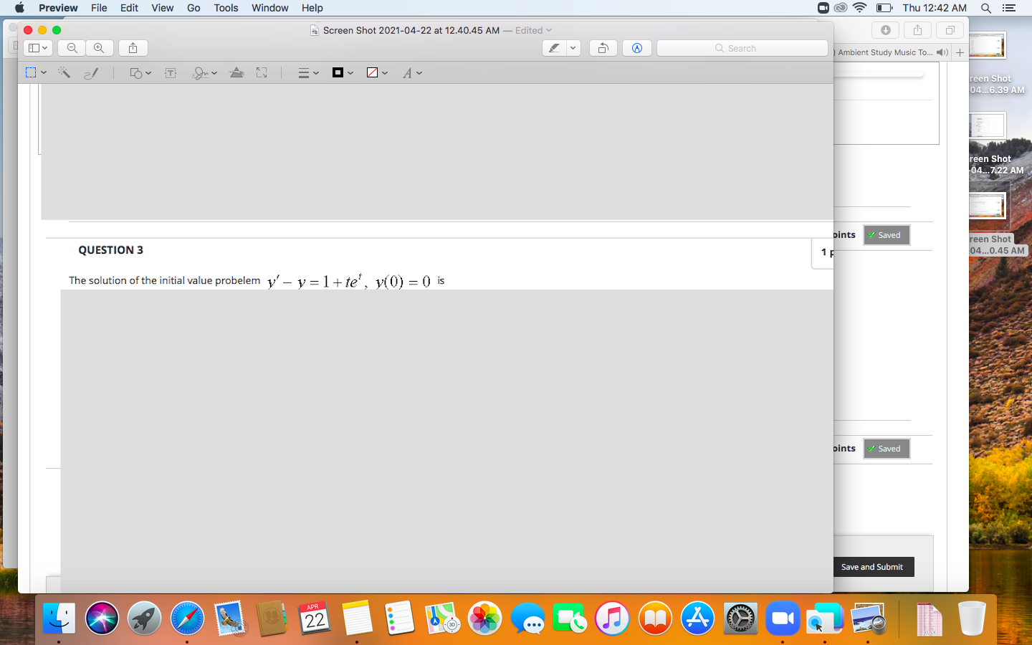1032x645 pixels.
Task: Insert a text box
Action: pos(170,72)
